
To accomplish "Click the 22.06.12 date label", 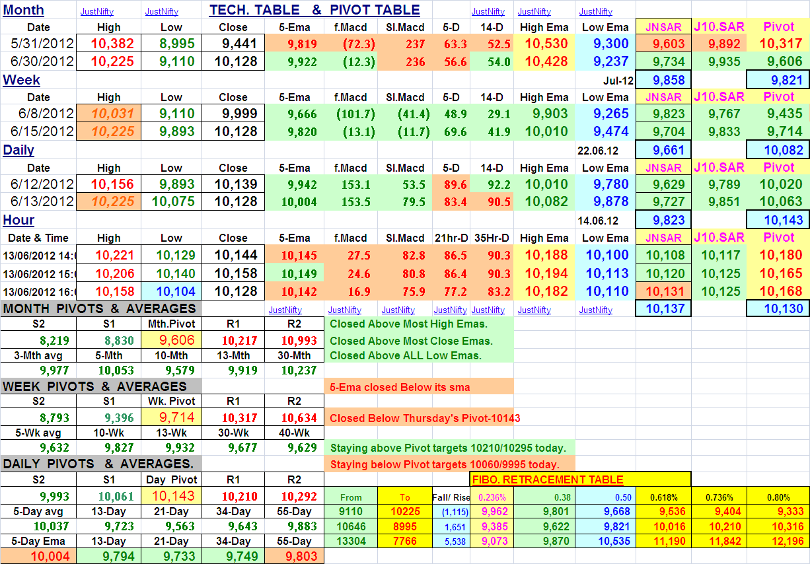I will pyautogui.click(x=599, y=151).
